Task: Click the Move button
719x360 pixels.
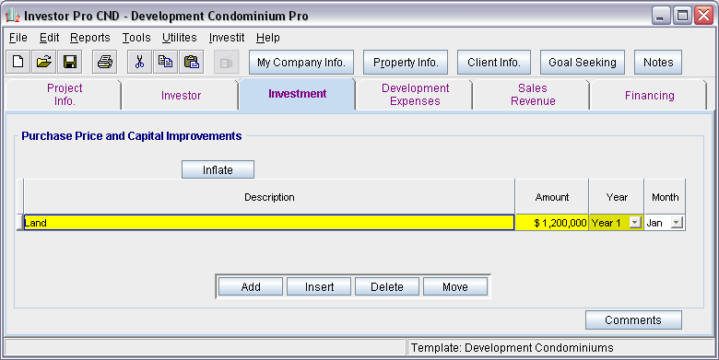Action: pyautogui.click(x=455, y=286)
